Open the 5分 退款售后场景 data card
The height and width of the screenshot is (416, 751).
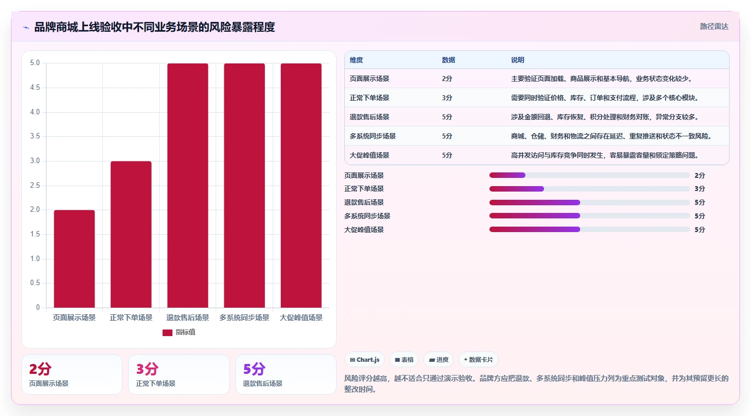(x=286, y=374)
